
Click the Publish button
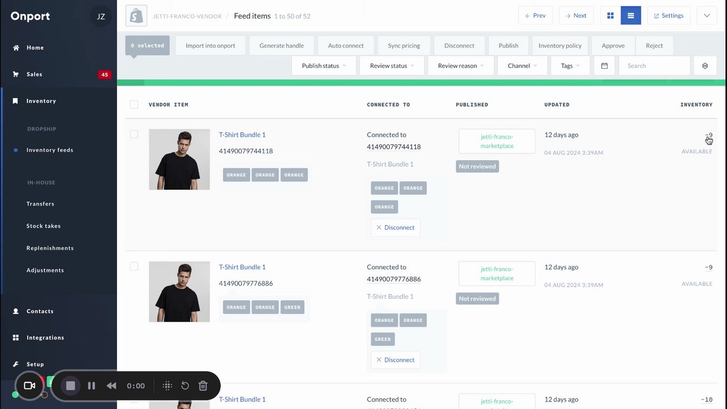click(x=508, y=45)
